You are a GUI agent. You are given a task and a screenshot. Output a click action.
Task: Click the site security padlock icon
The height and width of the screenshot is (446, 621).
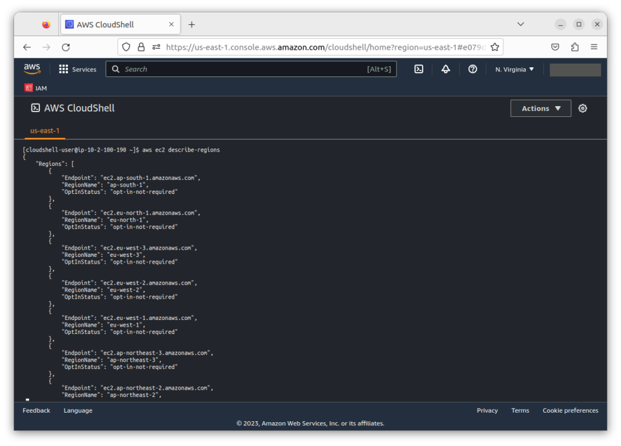click(x=141, y=47)
